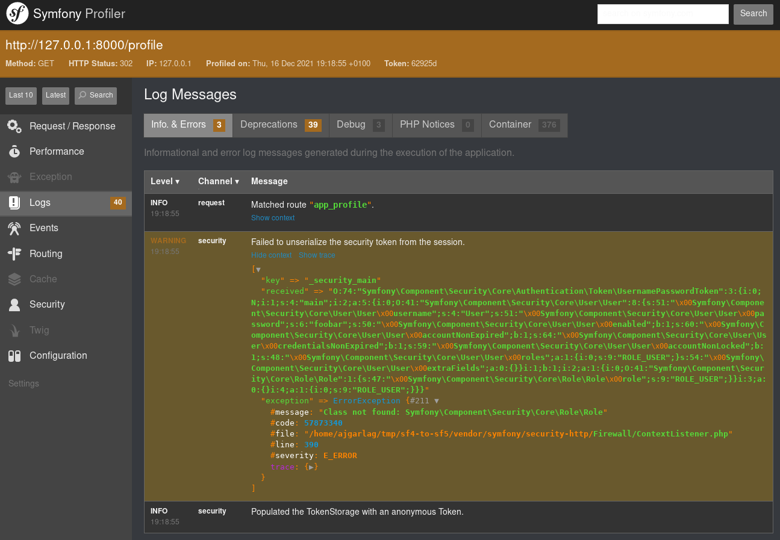The height and width of the screenshot is (540, 780).
Task: Click the Symfony logo icon
Action: pyautogui.click(x=17, y=14)
